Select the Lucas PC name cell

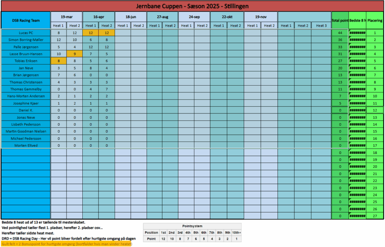pos(26,33)
